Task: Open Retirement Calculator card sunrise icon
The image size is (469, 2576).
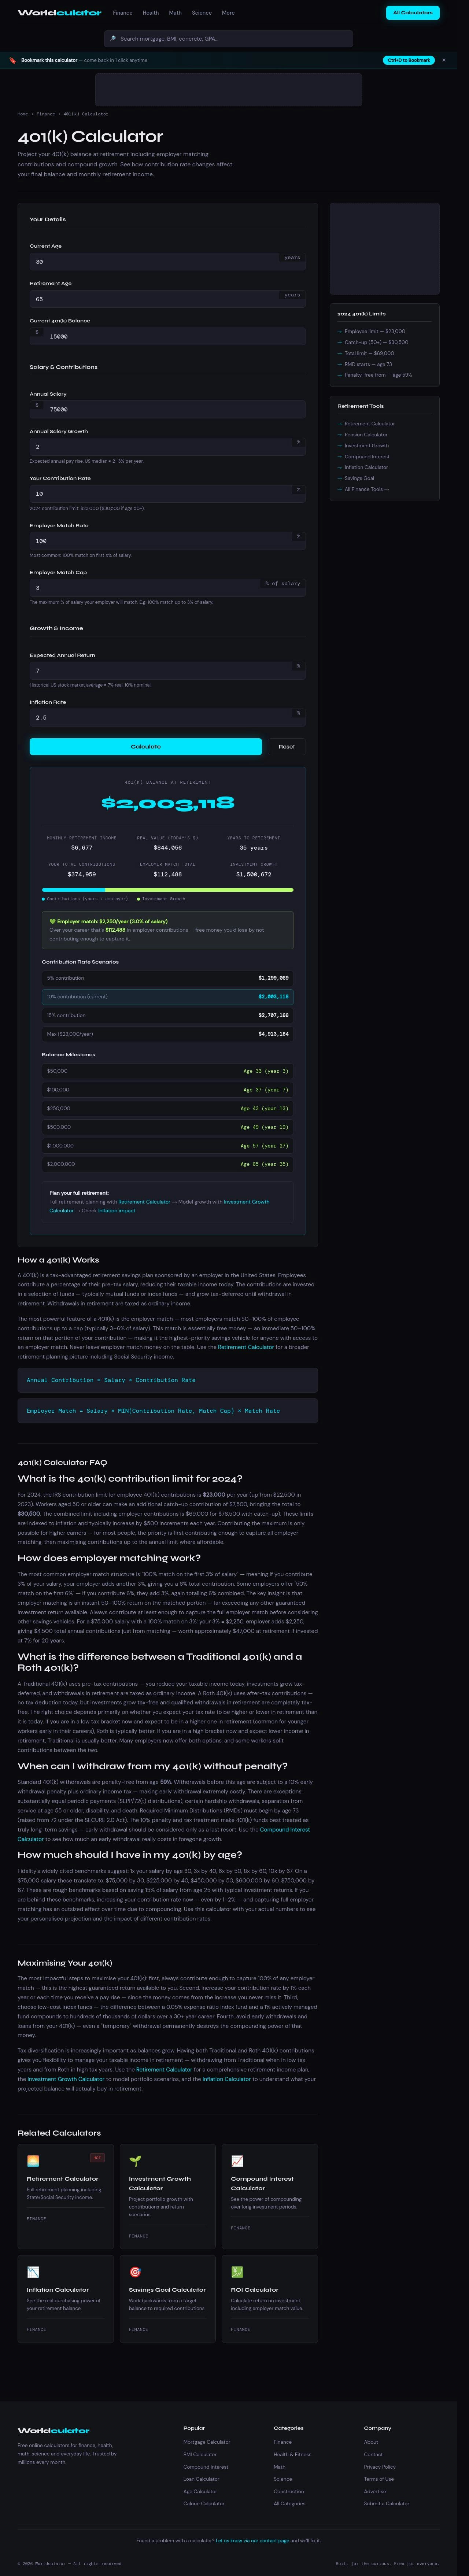Action: point(33,2160)
